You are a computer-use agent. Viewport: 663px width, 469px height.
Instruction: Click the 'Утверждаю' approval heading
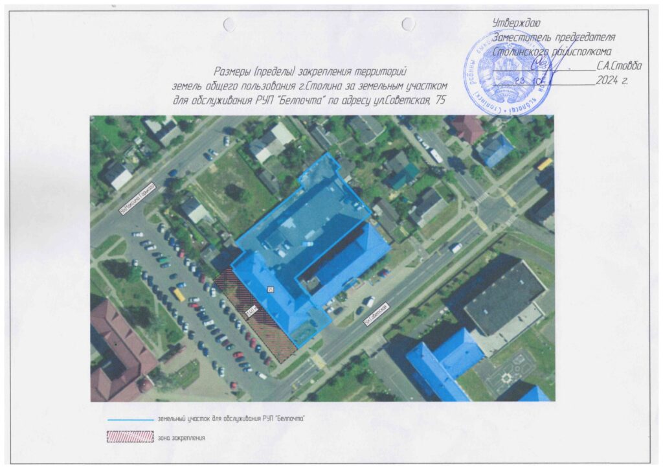coord(512,24)
